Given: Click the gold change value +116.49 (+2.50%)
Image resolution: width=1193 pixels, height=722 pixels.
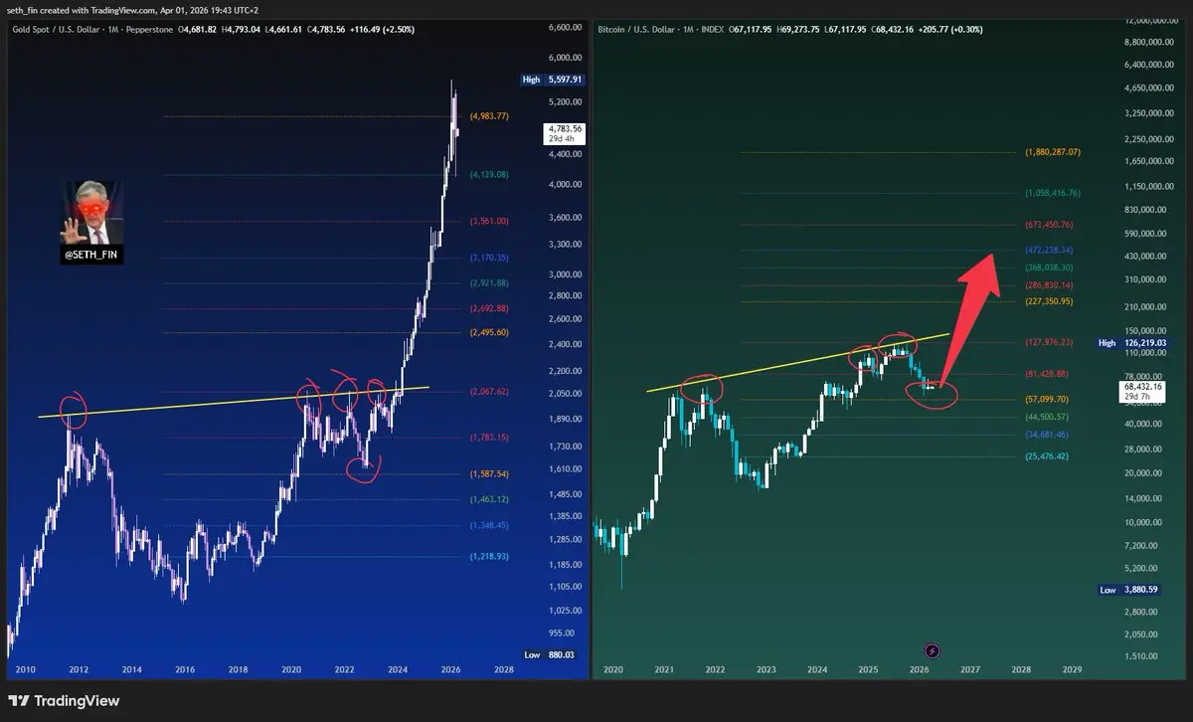Looking at the screenshot, I should [x=382, y=30].
